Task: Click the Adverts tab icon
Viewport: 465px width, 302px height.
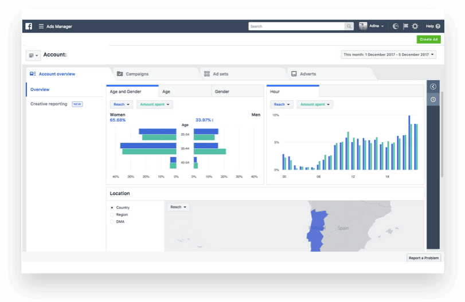Action: [x=294, y=74]
